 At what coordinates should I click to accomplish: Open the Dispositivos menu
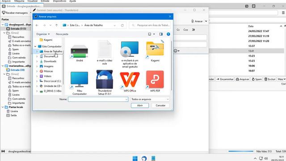59,1
